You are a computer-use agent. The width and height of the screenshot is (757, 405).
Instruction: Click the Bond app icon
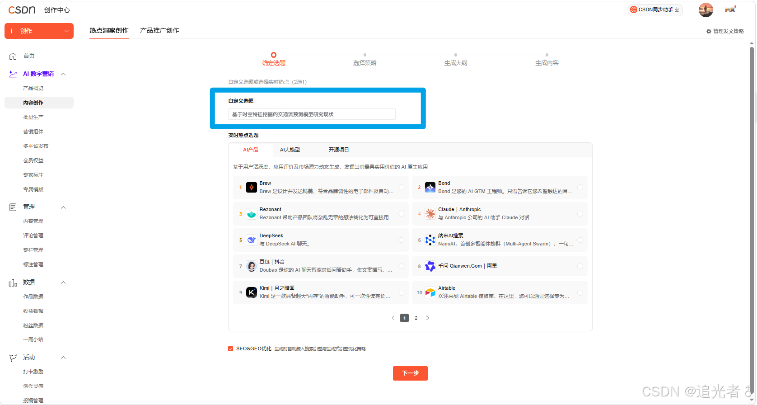click(430, 187)
